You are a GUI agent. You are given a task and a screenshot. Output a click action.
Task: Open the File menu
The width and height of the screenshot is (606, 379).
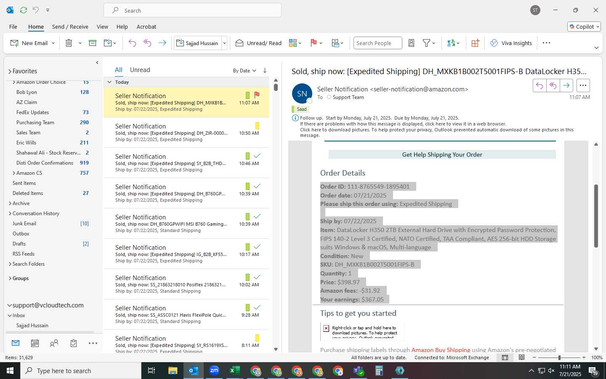point(13,27)
